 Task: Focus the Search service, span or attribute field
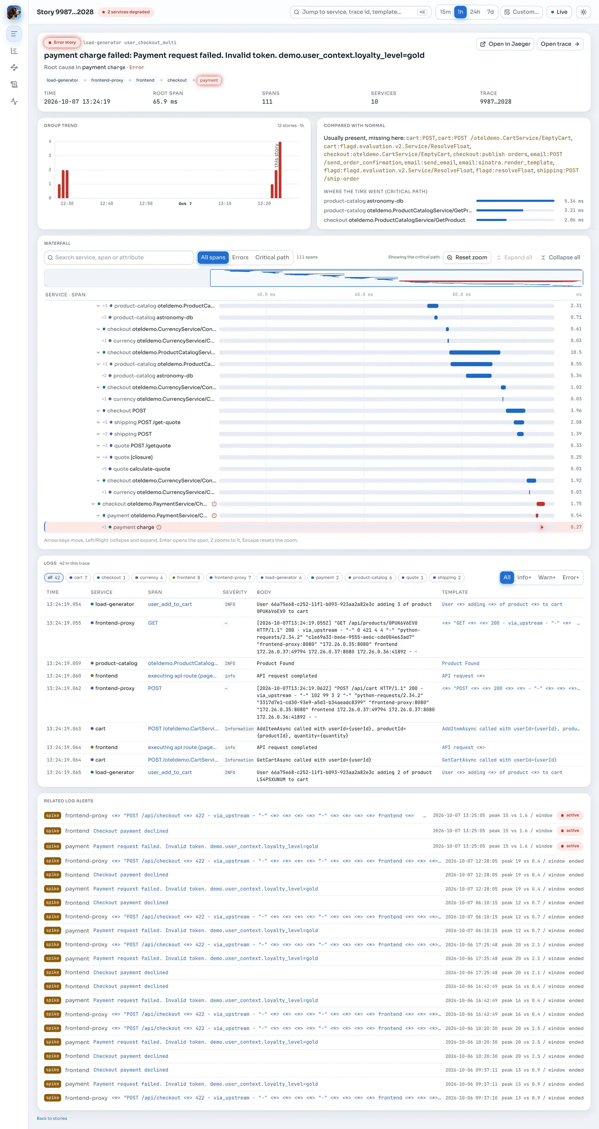[x=119, y=258]
